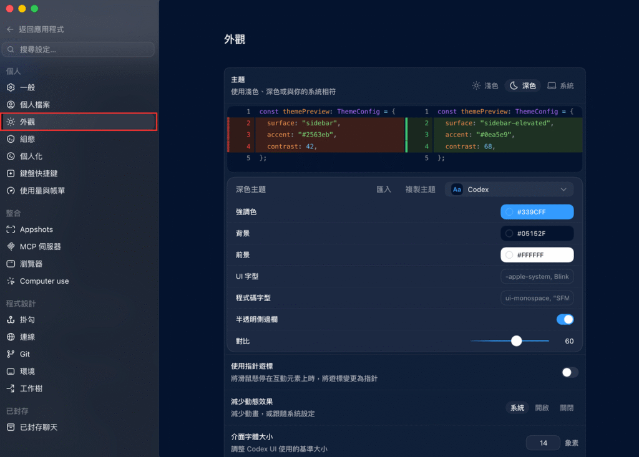Click the gauge icon beside 使用量與帳單
The image size is (639, 457).
tap(11, 191)
